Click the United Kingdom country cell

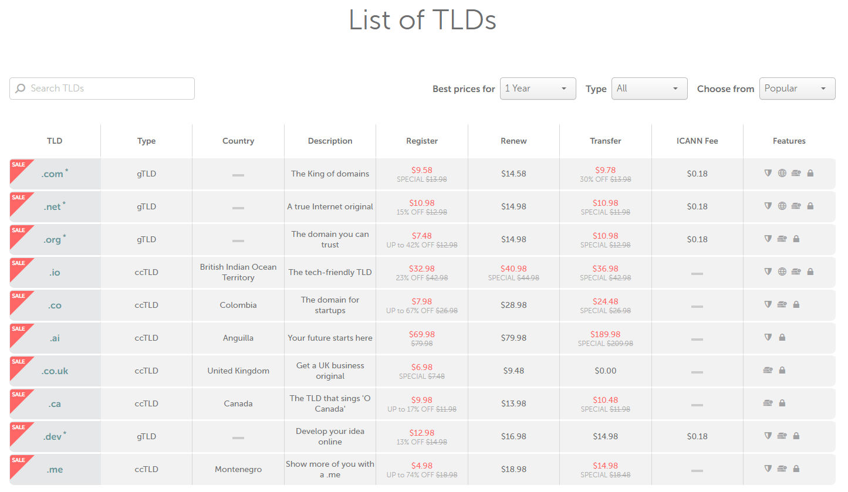coord(238,371)
